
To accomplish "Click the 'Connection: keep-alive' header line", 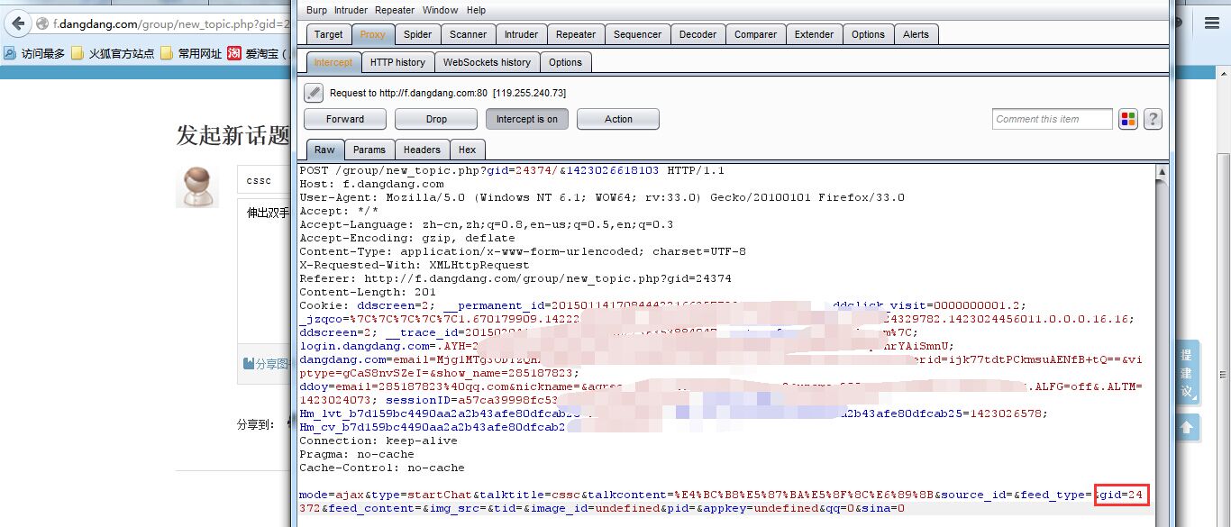I will click(x=378, y=441).
